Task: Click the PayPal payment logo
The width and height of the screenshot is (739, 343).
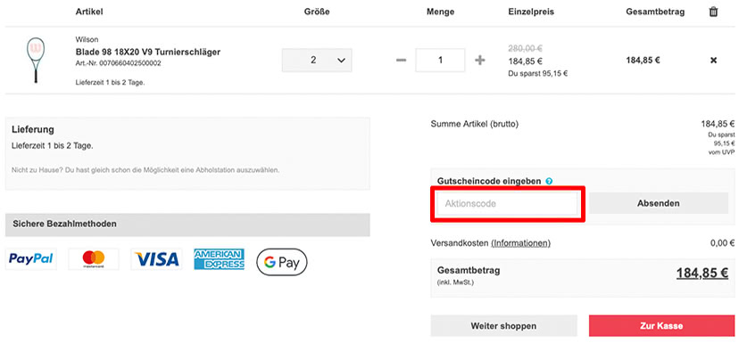Action: 31,259
